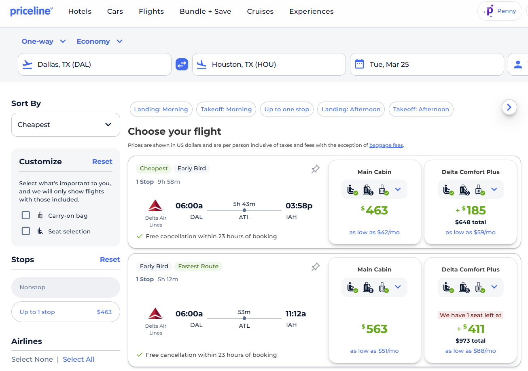Click seat icon in $973 total Comfort Plus card

pos(449,287)
